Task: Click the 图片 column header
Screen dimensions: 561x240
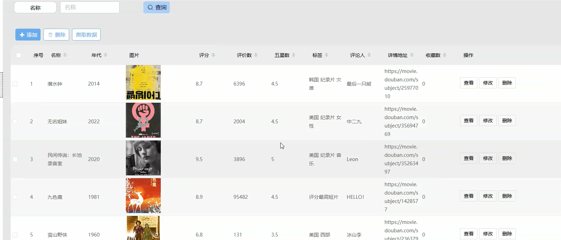Action: [134, 55]
